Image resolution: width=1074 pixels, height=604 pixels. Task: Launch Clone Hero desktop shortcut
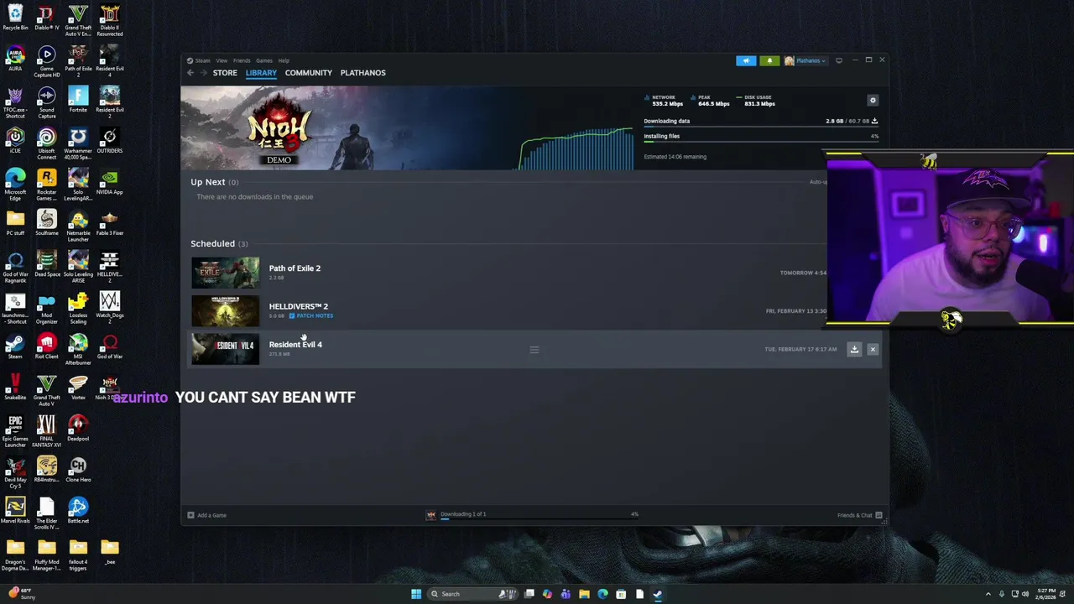pos(78,471)
